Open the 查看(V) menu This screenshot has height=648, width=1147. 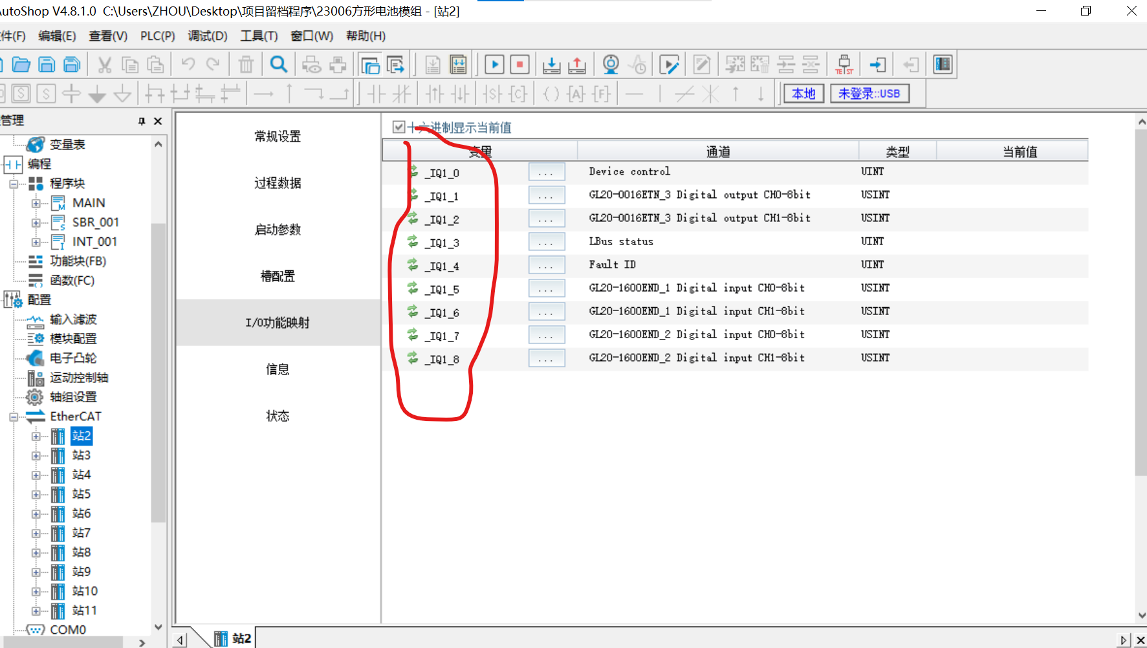tap(108, 36)
